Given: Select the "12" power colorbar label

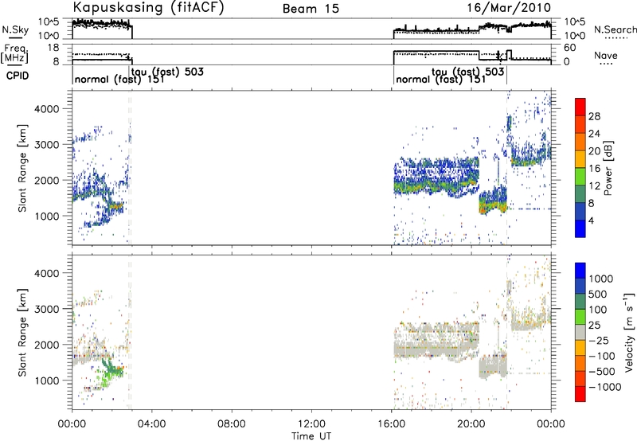Looking at the screenshot, I should point(594,186).
